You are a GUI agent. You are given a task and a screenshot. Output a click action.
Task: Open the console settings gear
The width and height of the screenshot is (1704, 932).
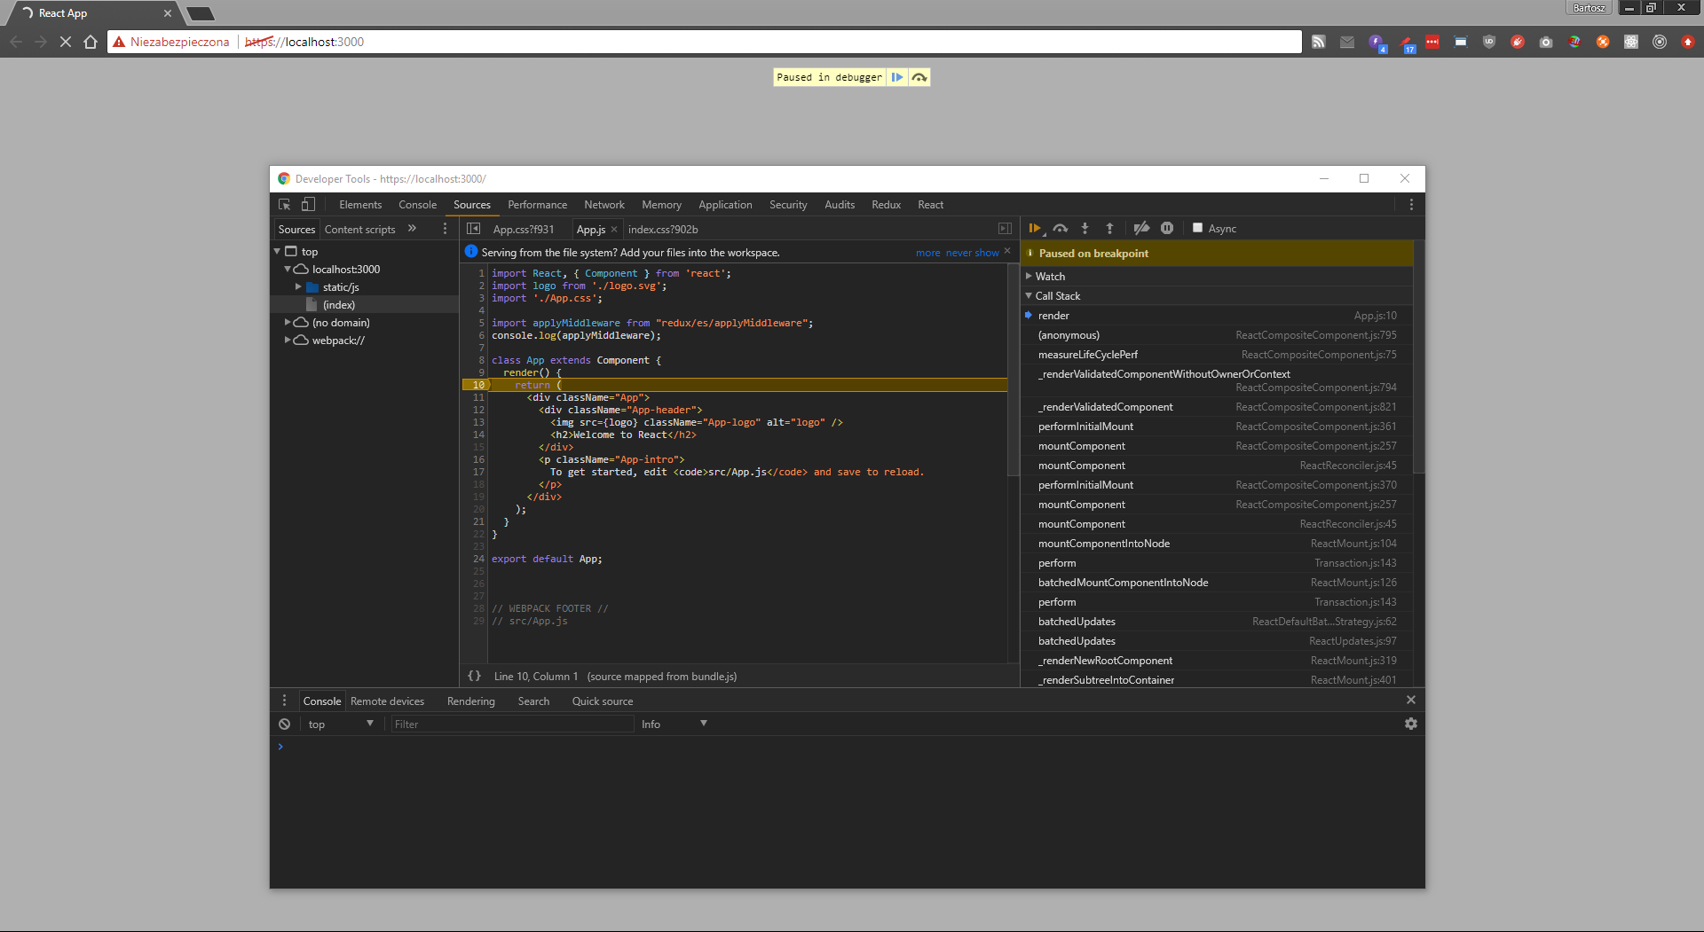(1410, 724)
